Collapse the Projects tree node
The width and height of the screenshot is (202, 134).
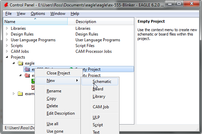click(x=7, y=57)
